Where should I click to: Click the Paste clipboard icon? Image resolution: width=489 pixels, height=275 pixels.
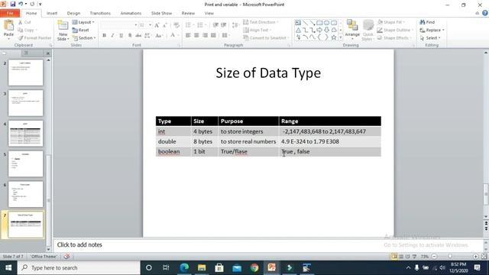pos(8,26)
